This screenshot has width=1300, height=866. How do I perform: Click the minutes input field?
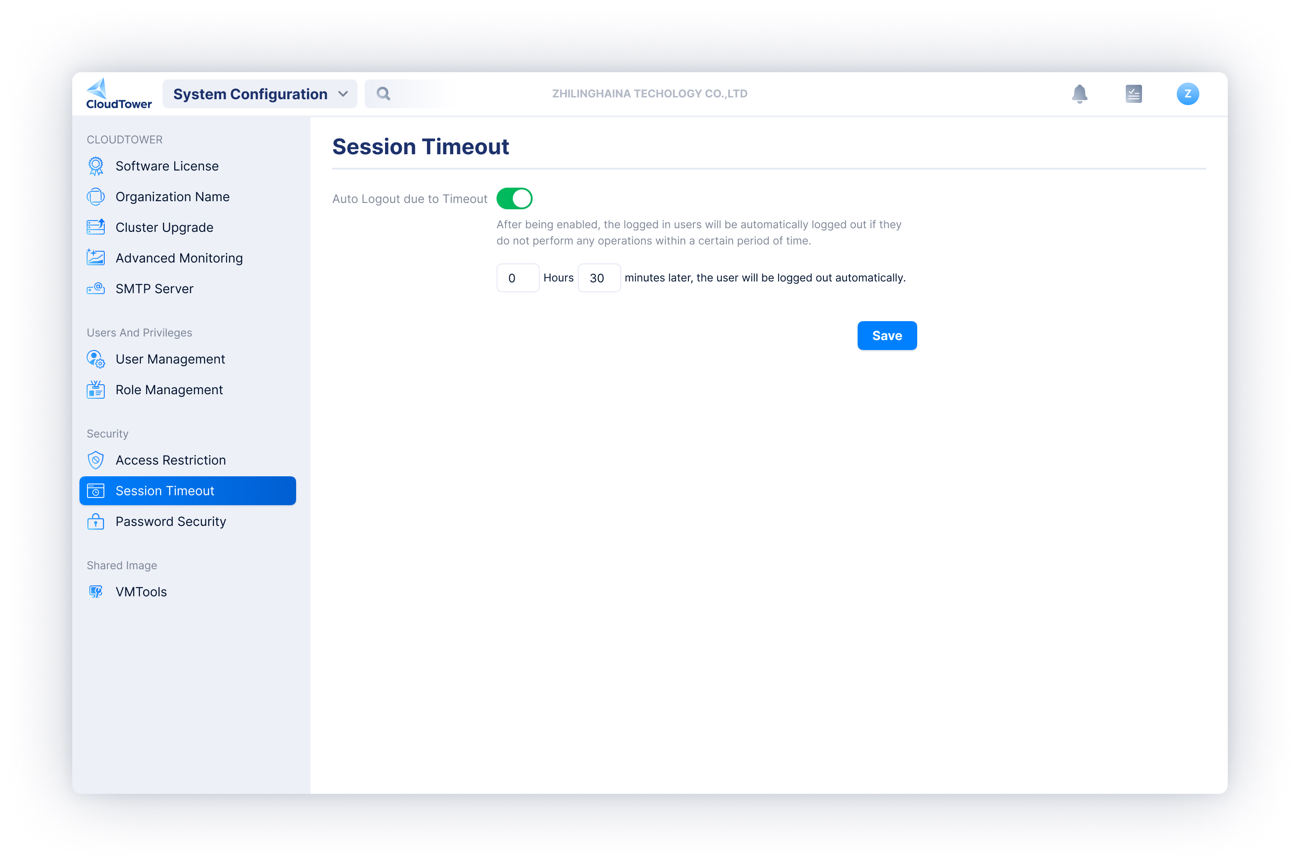tap(599, 278)
